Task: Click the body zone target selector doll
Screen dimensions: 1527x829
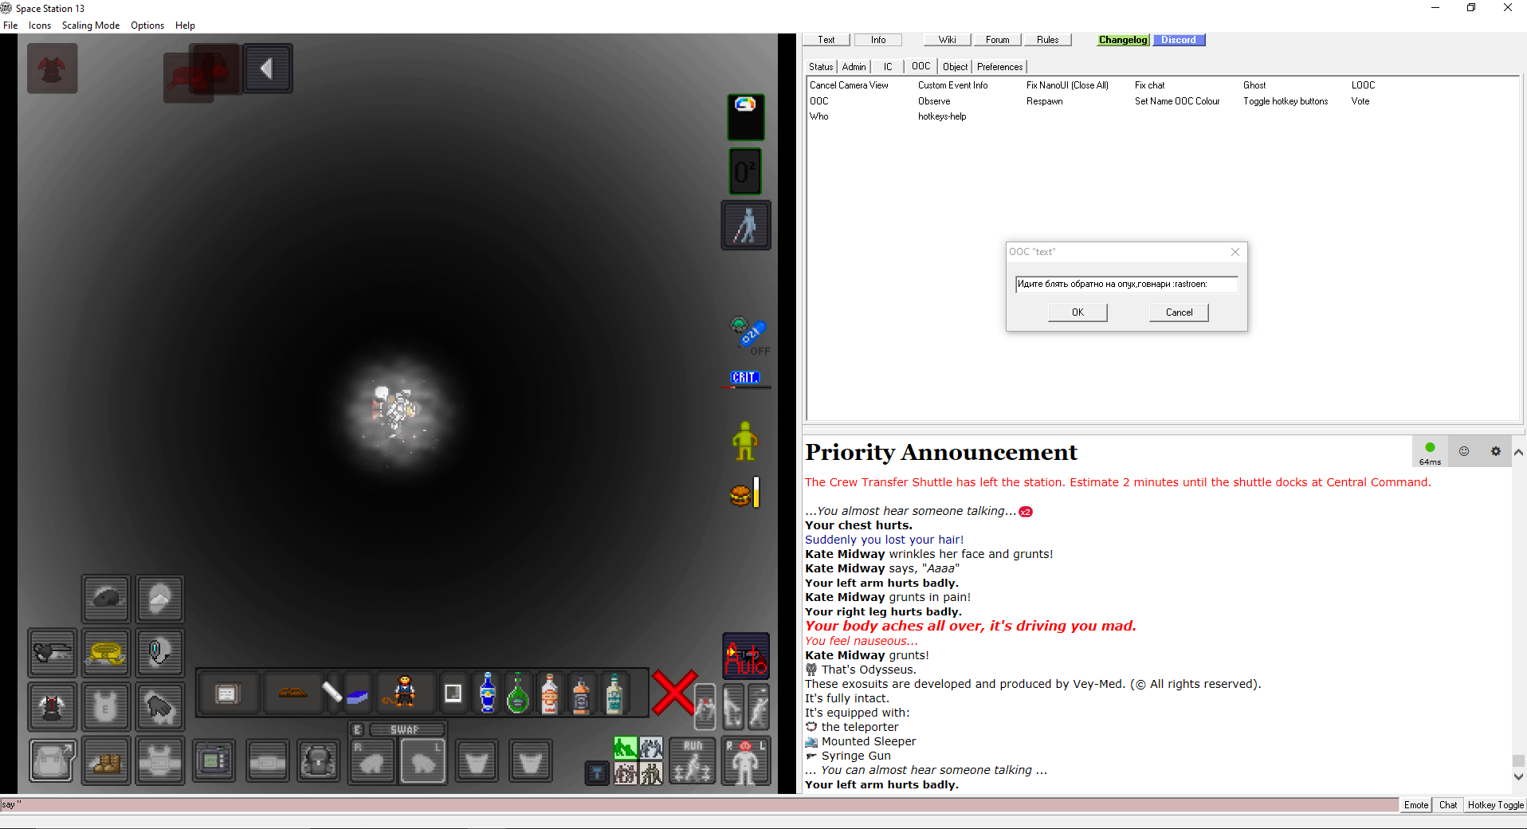Action: pyautogui.click(x=746, y=761)
